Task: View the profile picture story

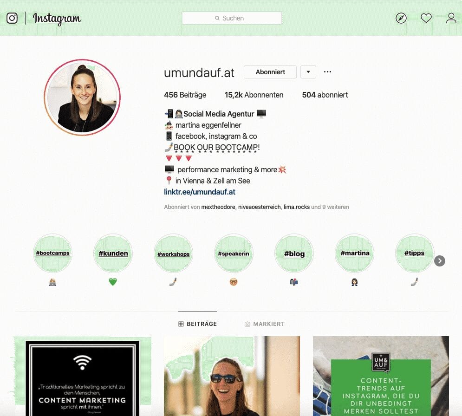Action: pyautogui.click(x=83, y=97)
